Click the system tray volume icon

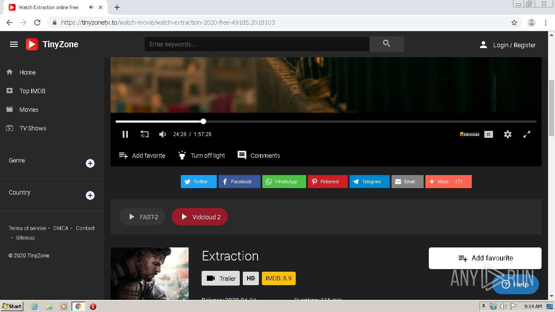pyautogui.click(x=503, y=306)
